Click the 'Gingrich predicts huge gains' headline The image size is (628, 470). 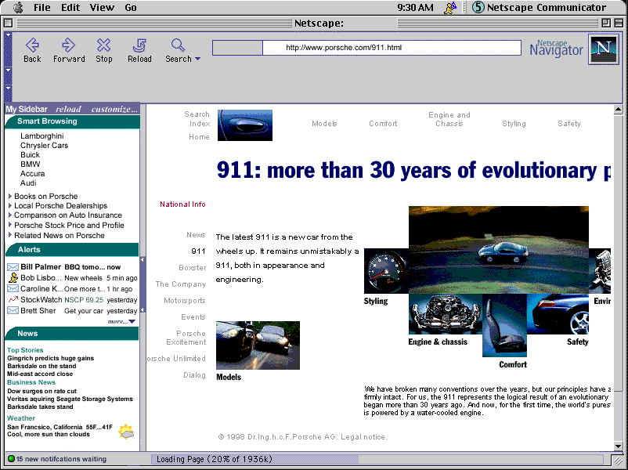click(50, 358)
